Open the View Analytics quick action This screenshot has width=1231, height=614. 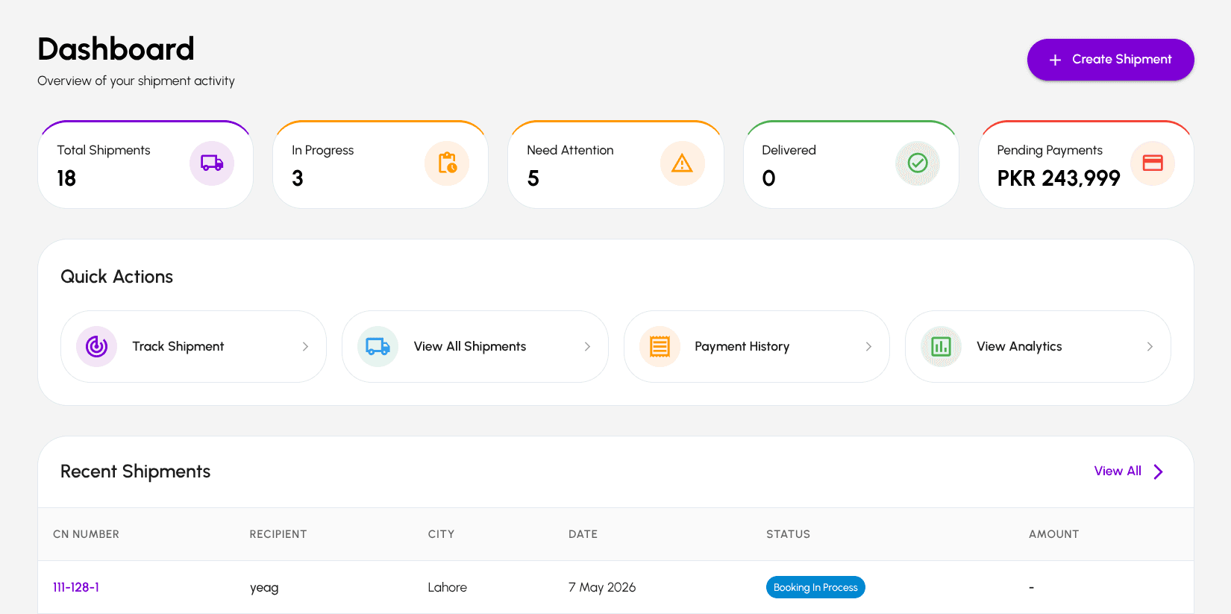(x=1038, y=347)
